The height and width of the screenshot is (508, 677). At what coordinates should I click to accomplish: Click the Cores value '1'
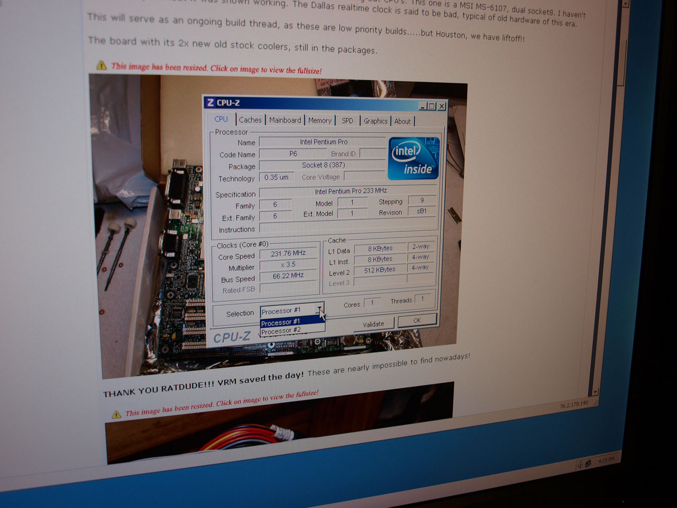[x=372, y=303]
